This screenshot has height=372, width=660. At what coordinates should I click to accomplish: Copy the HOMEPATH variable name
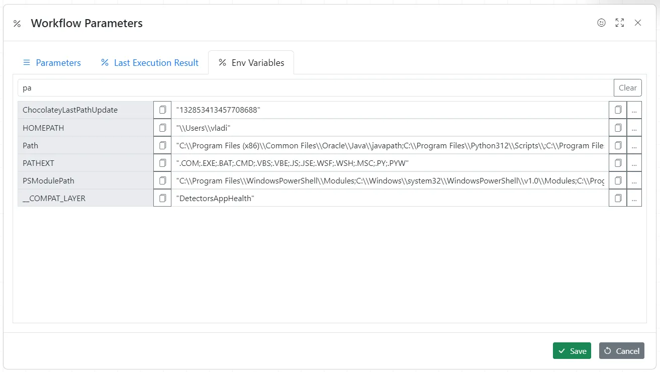162,128
